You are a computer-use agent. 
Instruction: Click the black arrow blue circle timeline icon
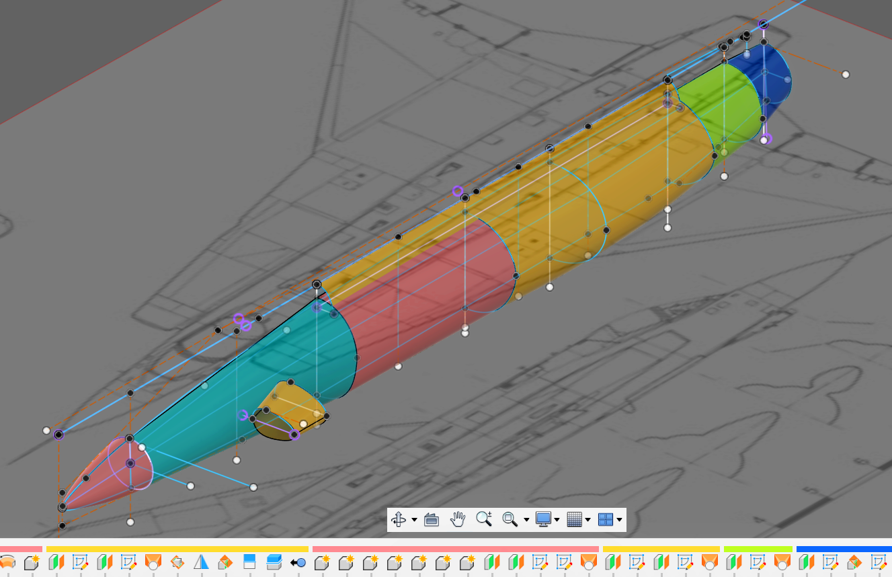[298, 562]
